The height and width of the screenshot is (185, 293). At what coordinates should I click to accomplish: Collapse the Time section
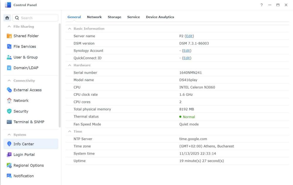pyautogui.click(x=70, y=131)
